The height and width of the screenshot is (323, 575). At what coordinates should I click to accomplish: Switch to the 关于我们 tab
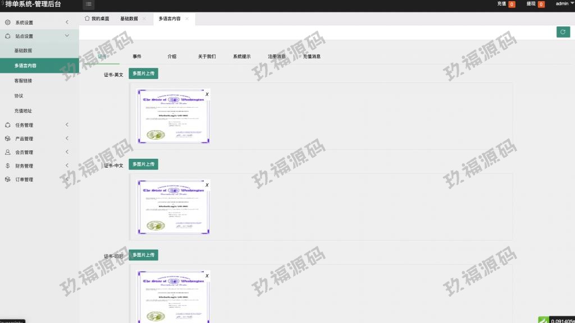[207, 57]
